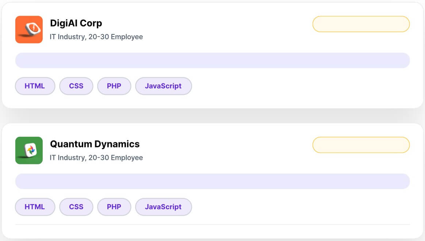Click "IT Industry, 20-30 Employee" under DigiAI Corp
The width and height of the screenshot is (425, 241).
pos(96,37)
